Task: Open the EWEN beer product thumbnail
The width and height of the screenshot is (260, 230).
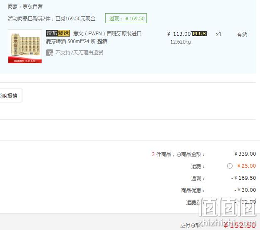Action: (x=25, y=46)
